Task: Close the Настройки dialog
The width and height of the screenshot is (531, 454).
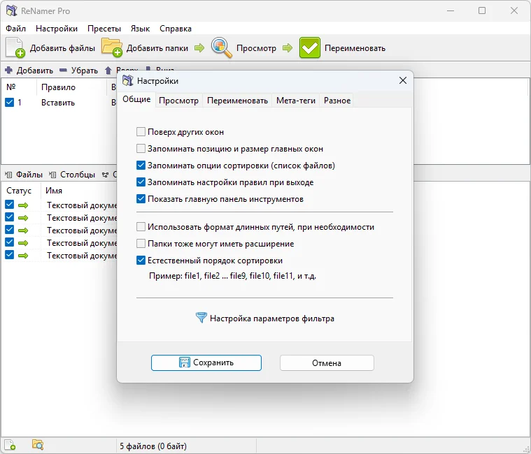Action: [403, 80]
